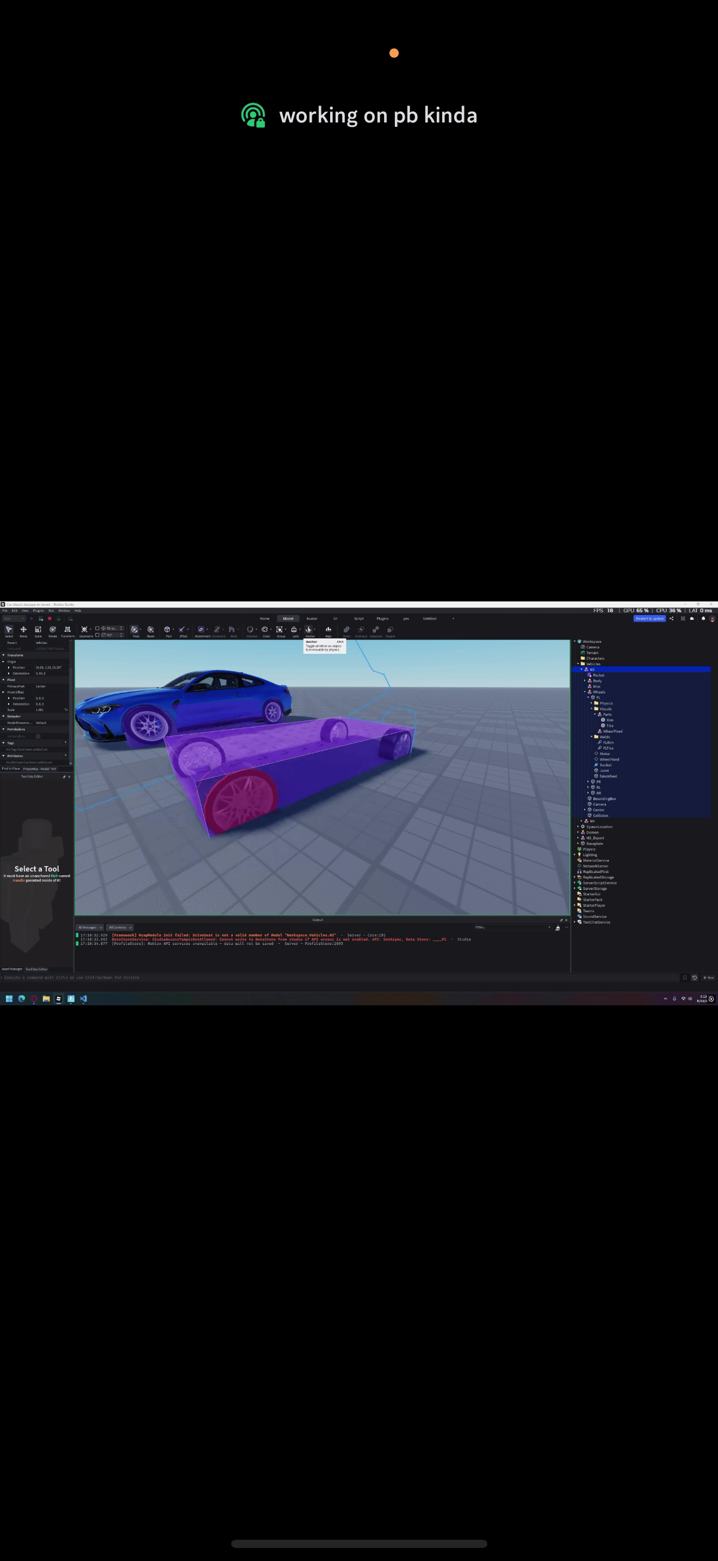The width and height of the screenshot is (718, 1561).
Task: Open the All Messages dropdown
Action: click(x=89, y=928)
